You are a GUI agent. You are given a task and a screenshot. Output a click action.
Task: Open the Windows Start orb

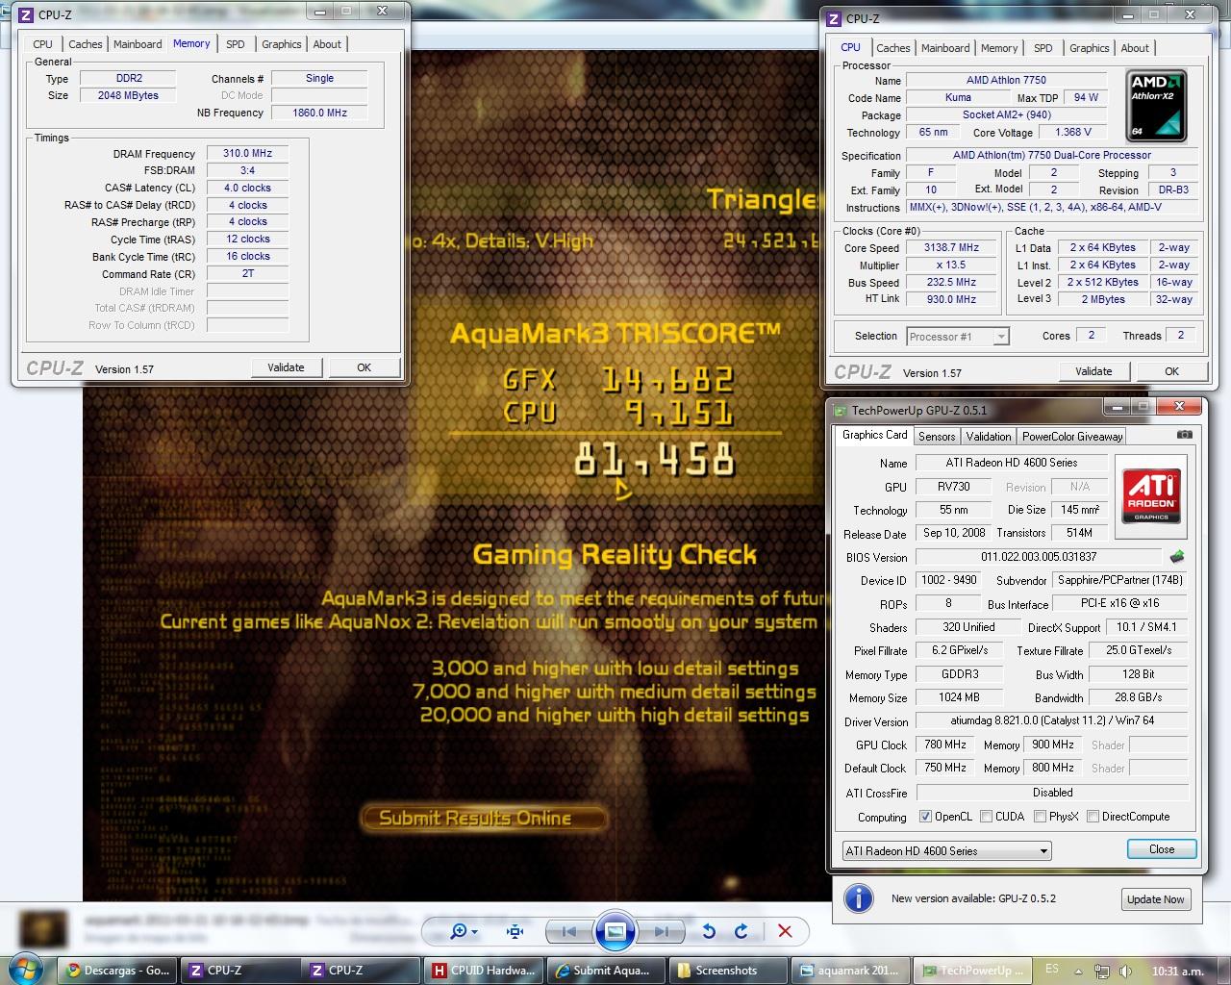[x=26, y=969]
